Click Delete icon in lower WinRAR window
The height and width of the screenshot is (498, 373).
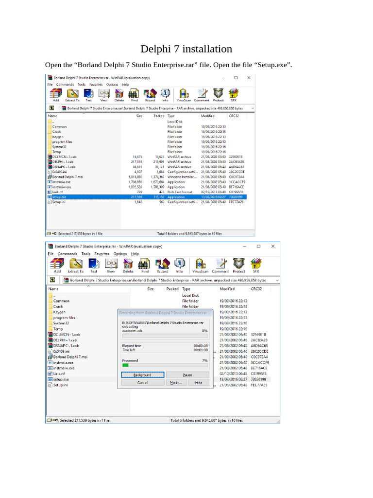pos(128,266)
